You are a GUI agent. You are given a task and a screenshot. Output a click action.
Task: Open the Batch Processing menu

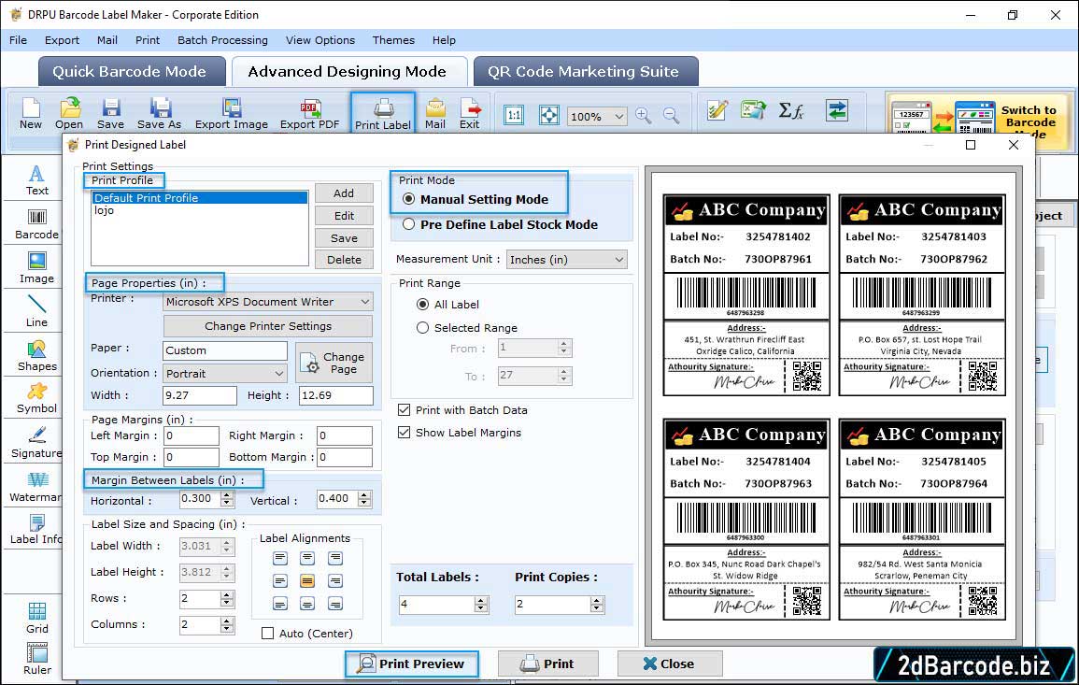coord(222,40)
